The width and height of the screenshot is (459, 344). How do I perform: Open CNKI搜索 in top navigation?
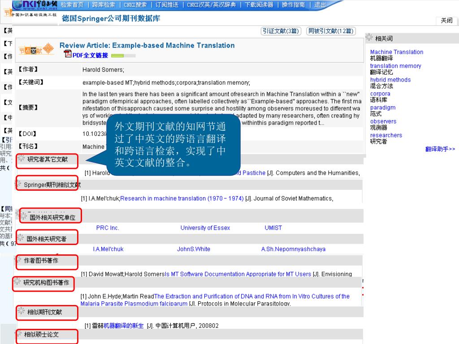click(135, 4)
